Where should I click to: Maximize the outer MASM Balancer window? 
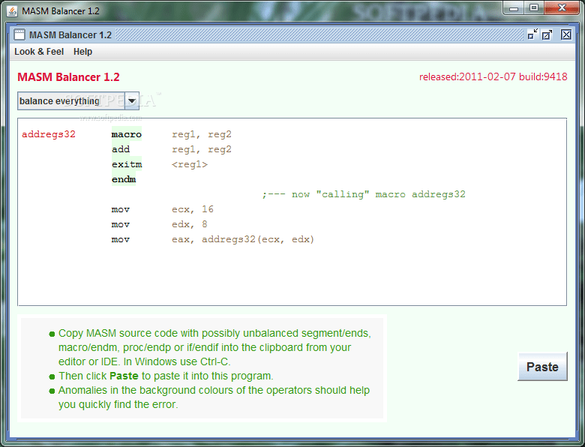534,7
